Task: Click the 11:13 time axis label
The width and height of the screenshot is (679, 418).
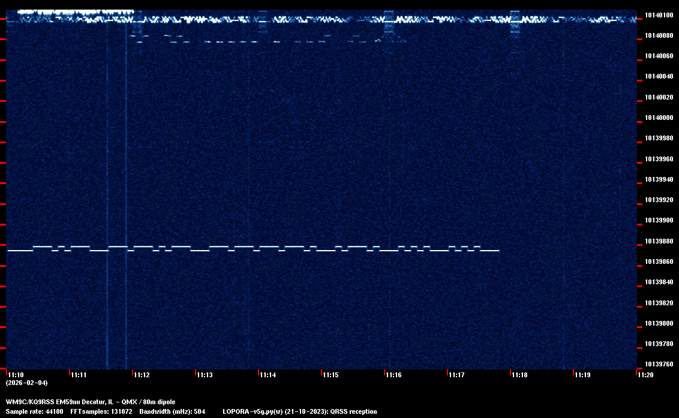Action: pos(205,375)
